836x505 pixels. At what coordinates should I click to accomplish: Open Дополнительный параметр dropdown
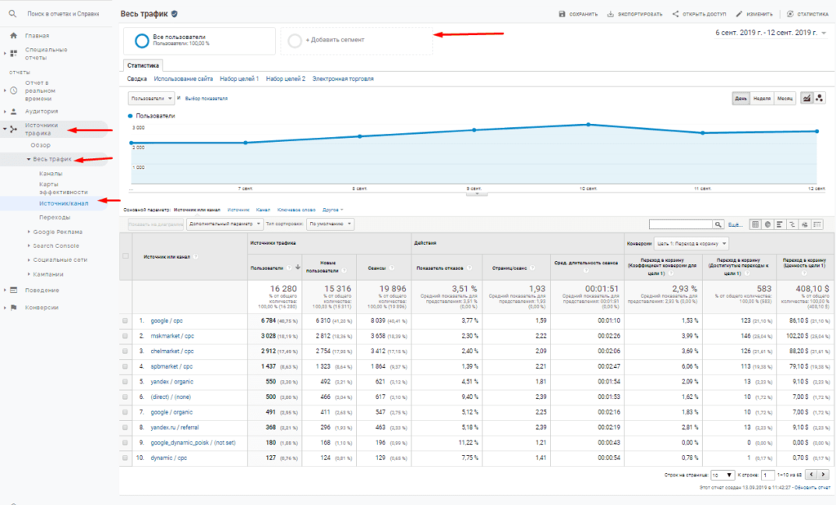coord(225,224)
